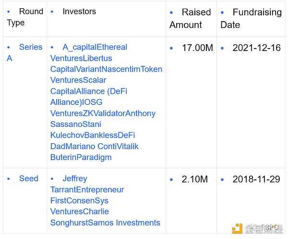Click the 17.00M raised amount
This screenshot has height=239, width=288.
tap(198, 48)
